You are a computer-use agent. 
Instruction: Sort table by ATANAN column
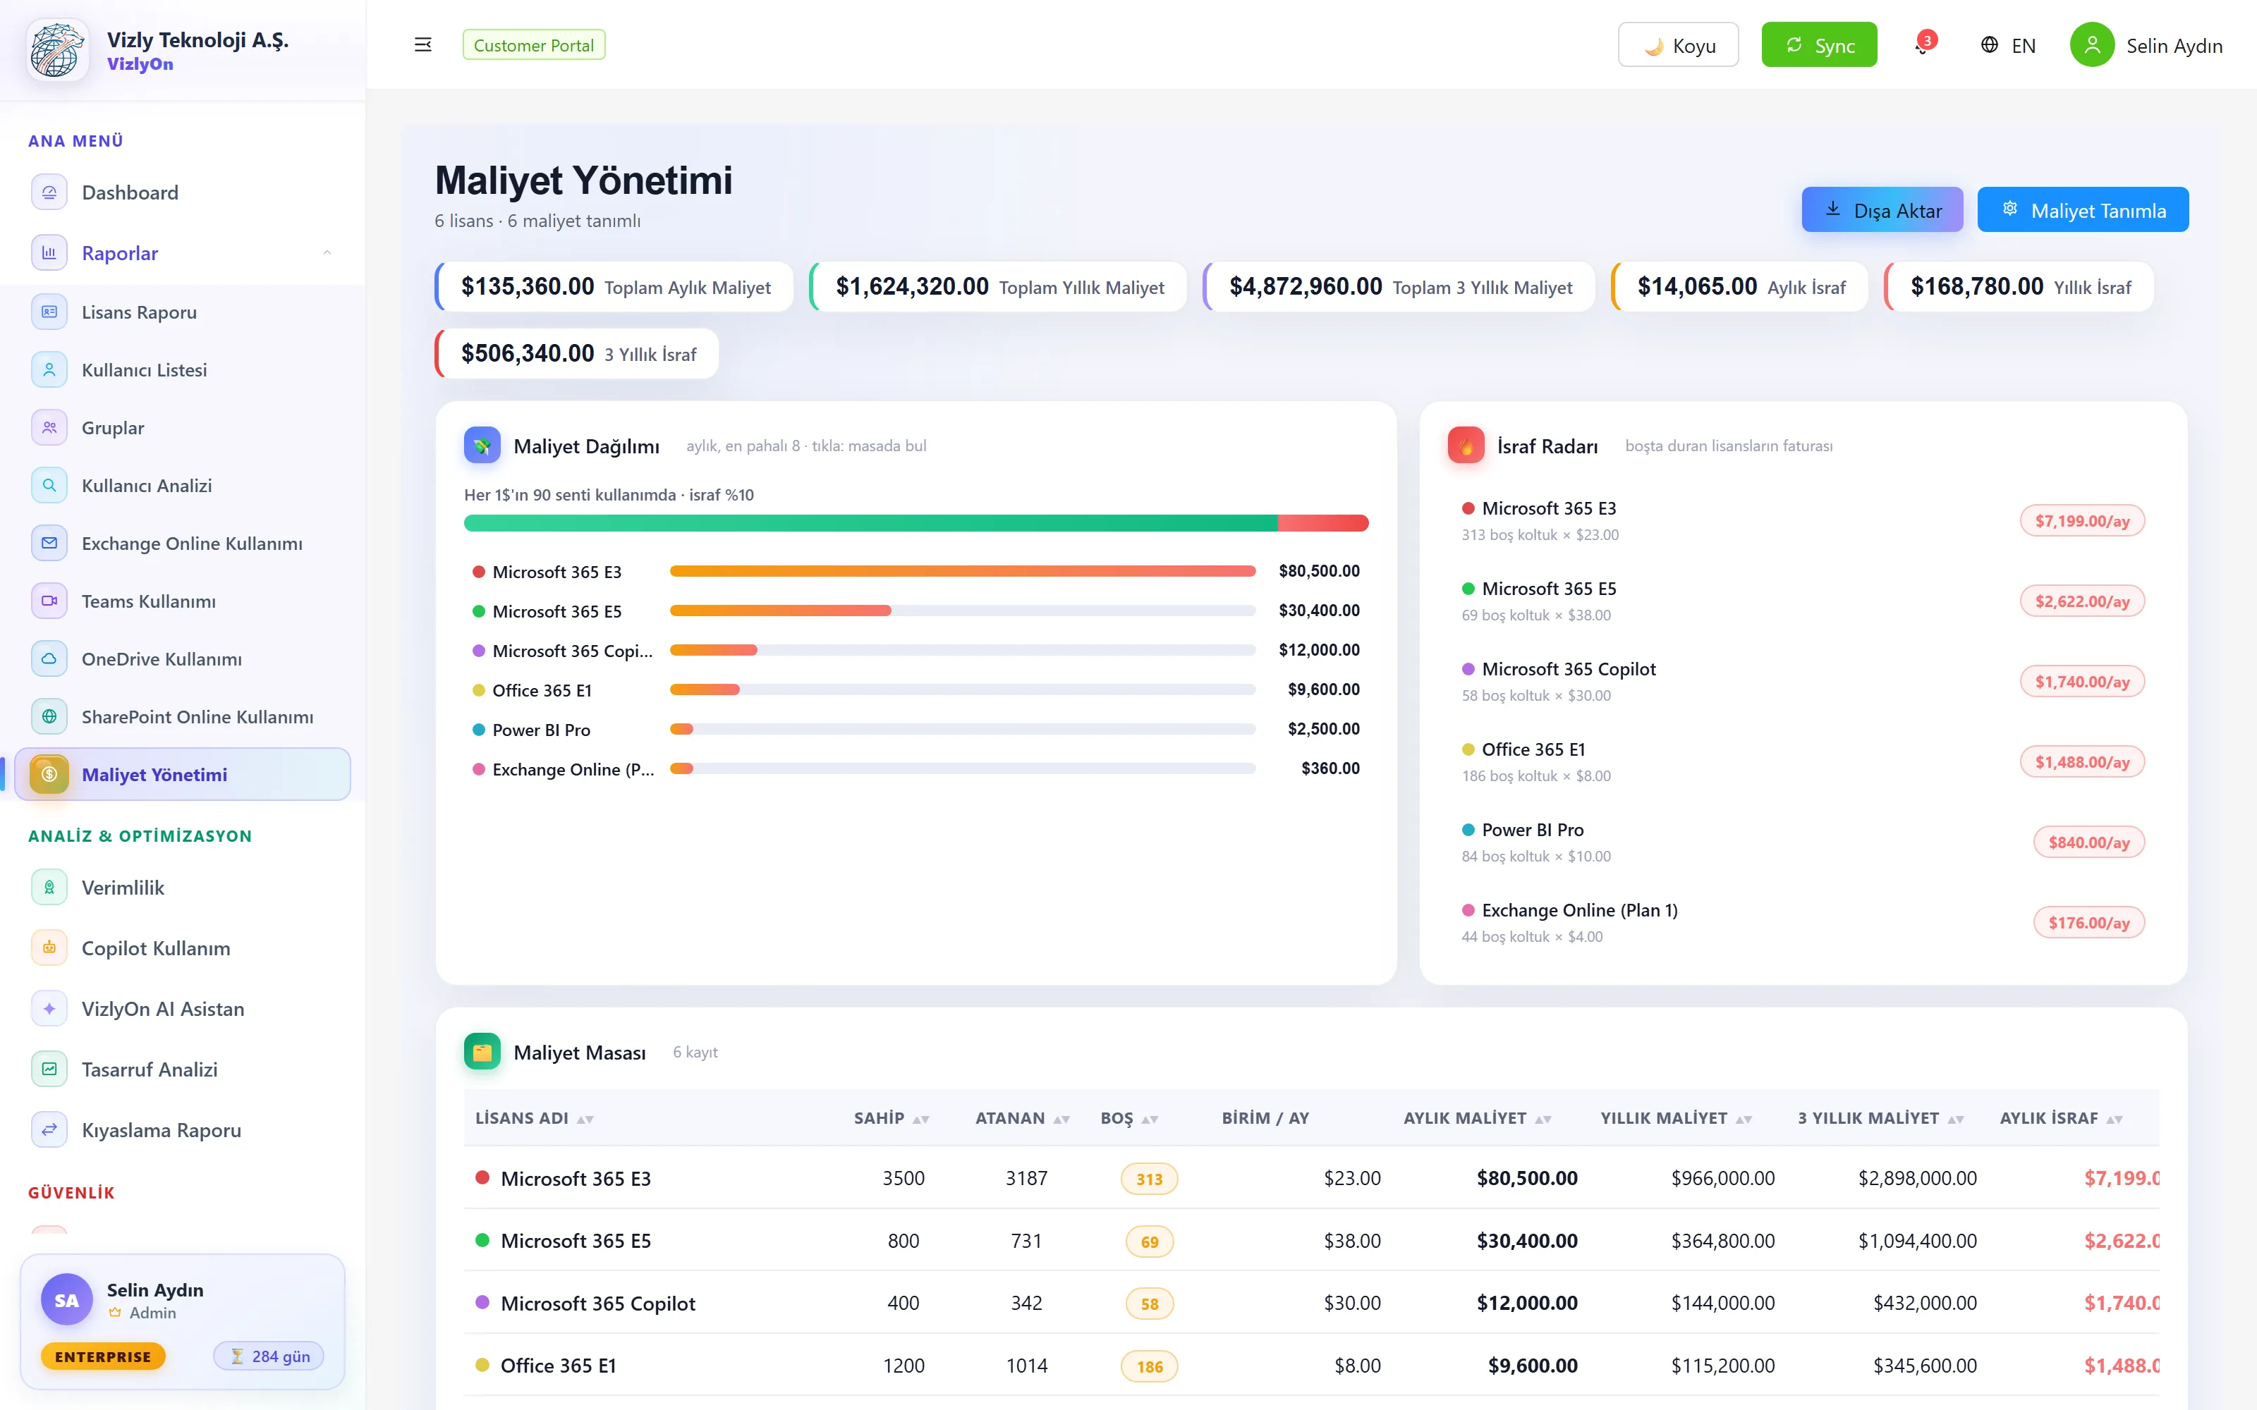[x=1022, y=1118]
